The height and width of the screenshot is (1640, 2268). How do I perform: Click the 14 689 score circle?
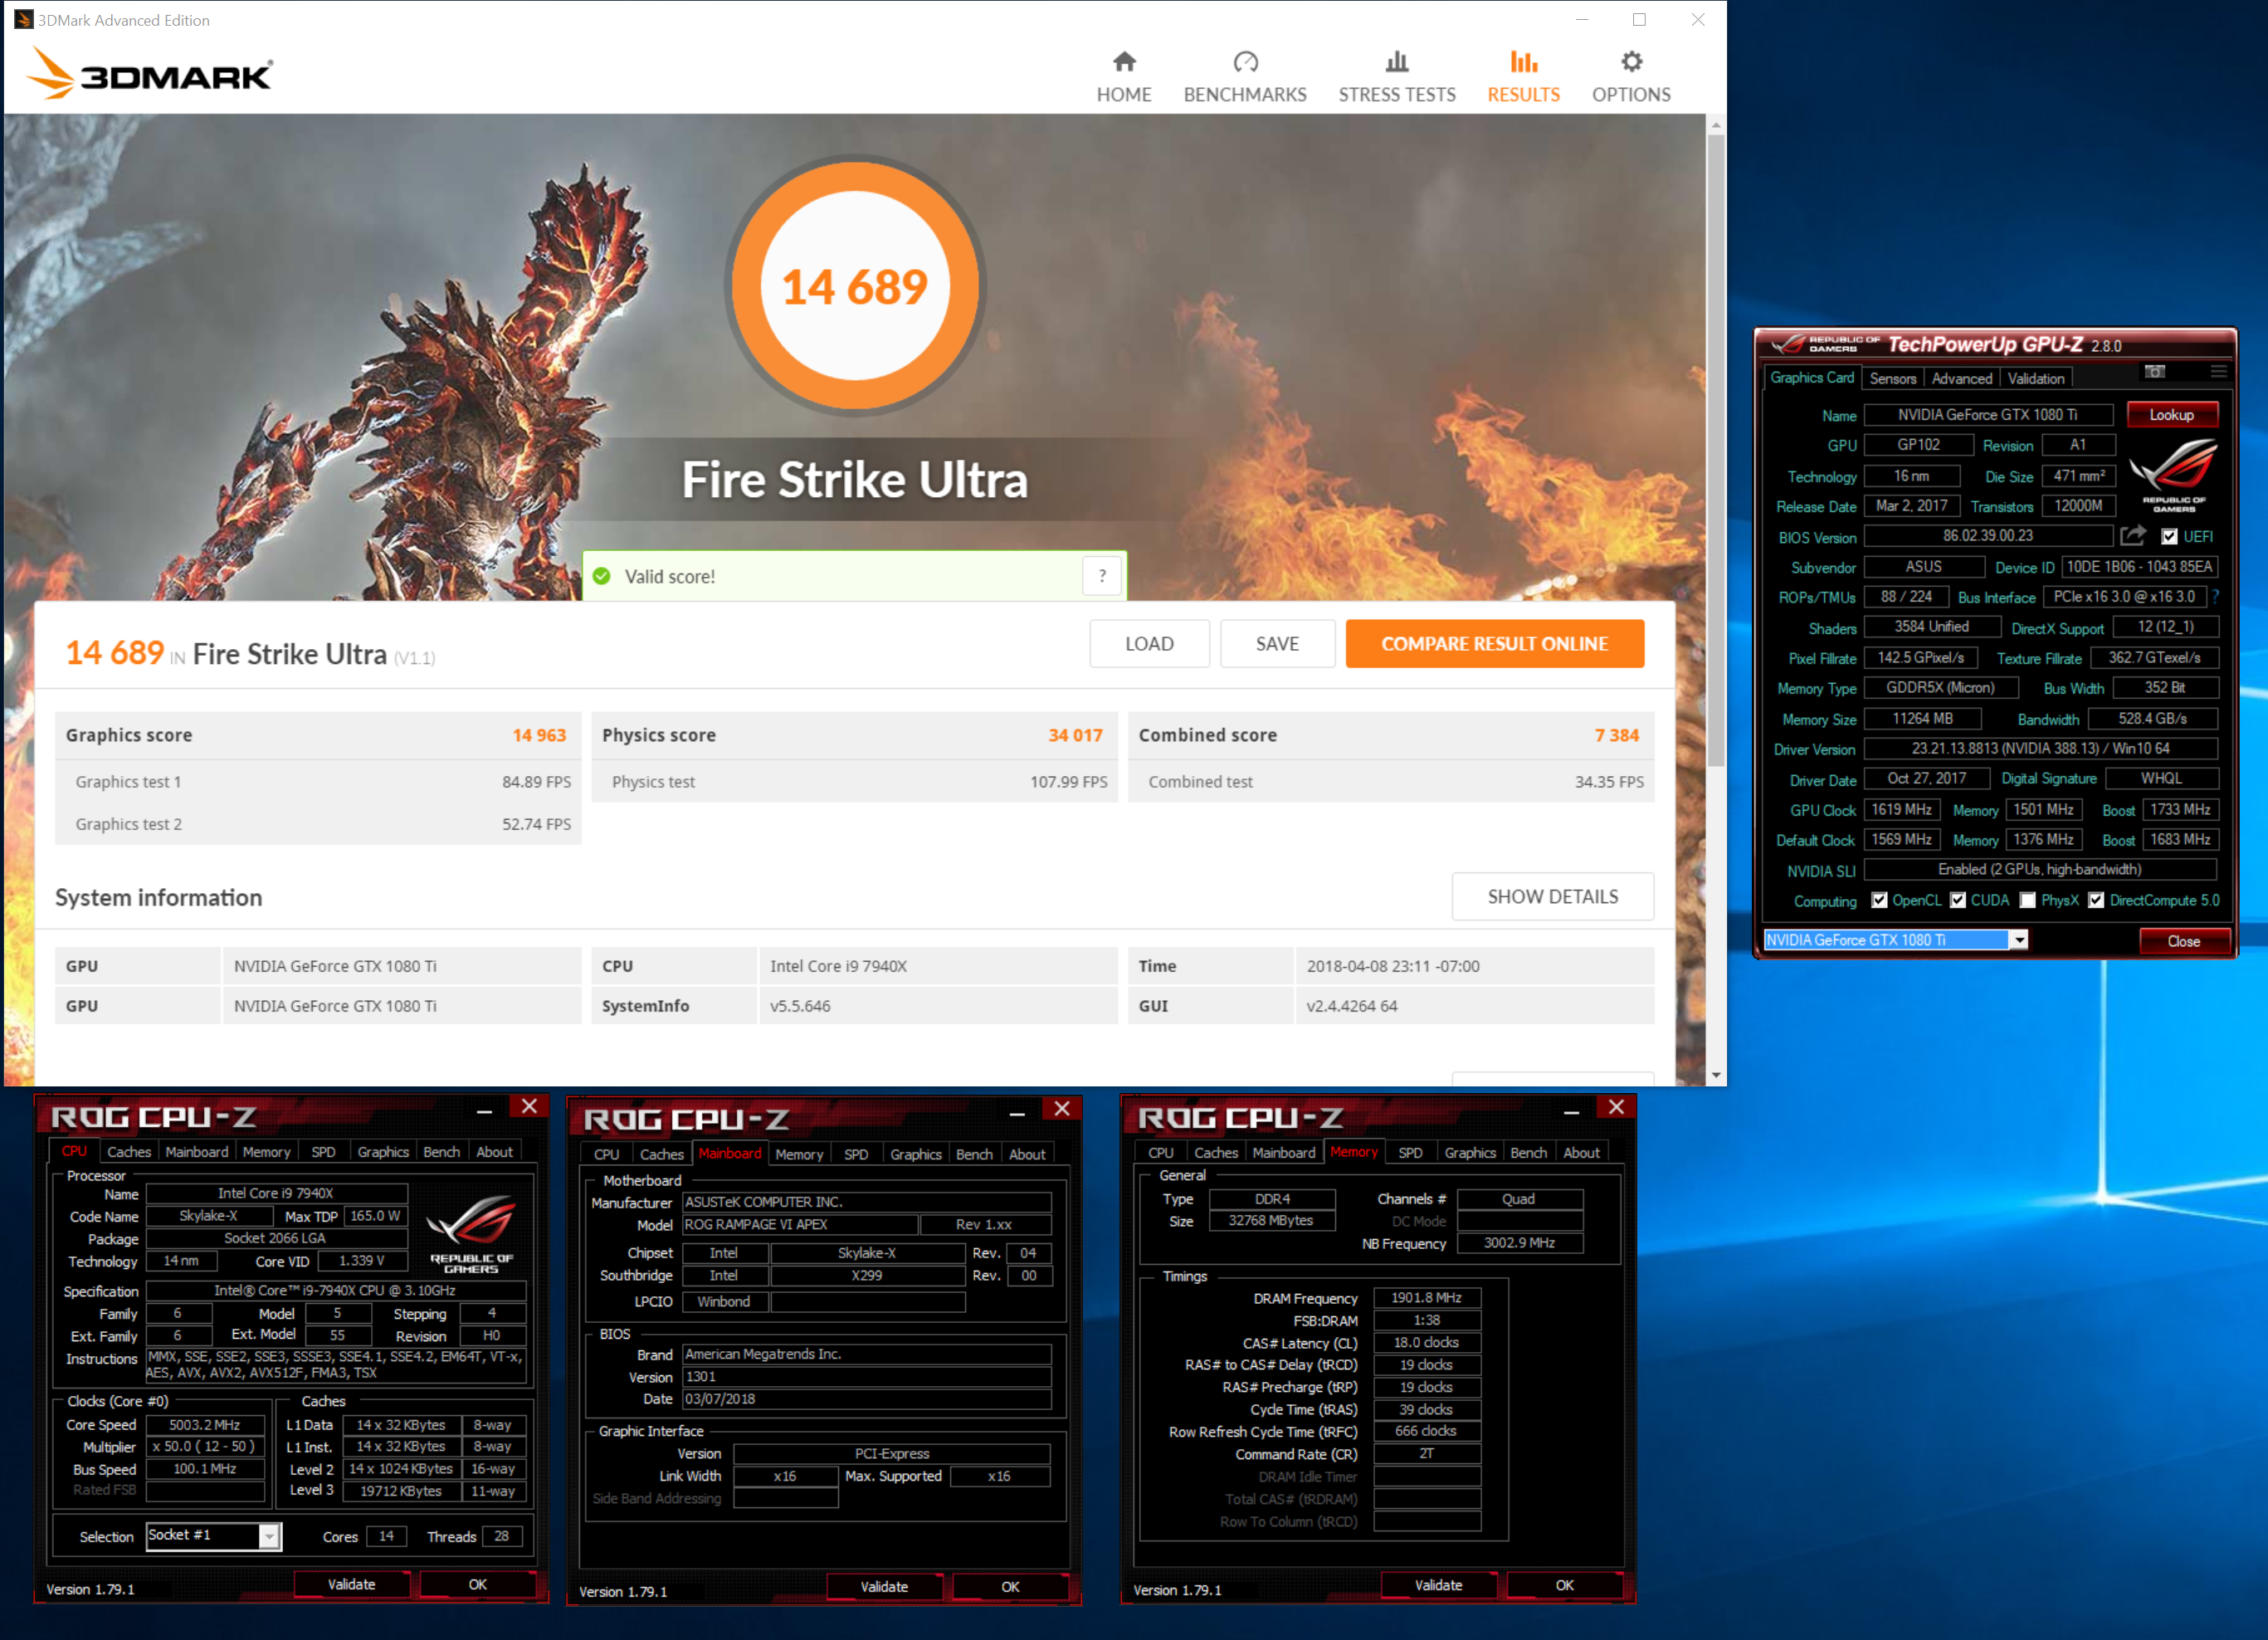[x=855, y=286]
